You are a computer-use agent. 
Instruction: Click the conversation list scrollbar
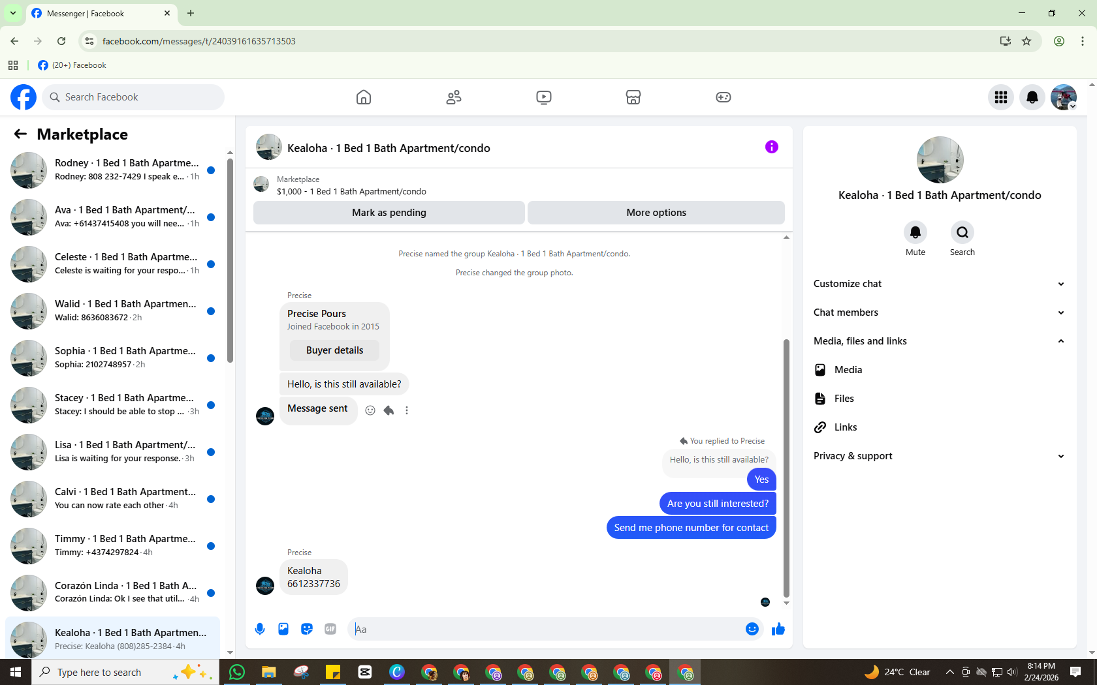pyautogui.click(x=230, y=260)
